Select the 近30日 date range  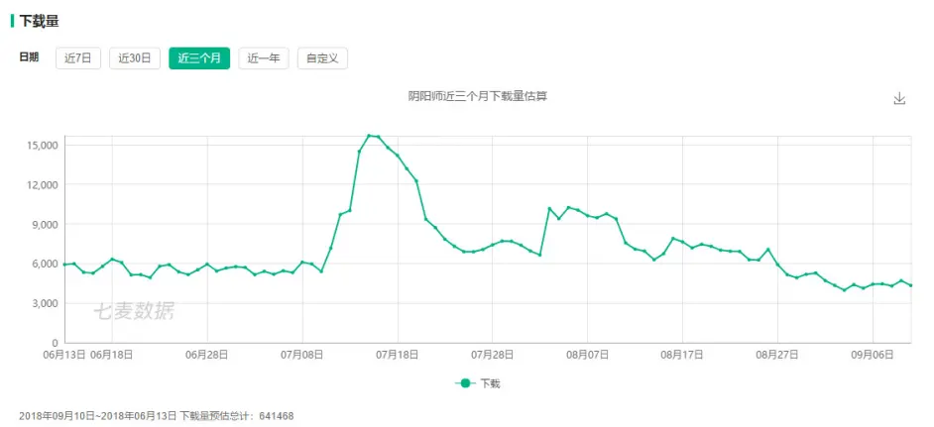(135, 58)
